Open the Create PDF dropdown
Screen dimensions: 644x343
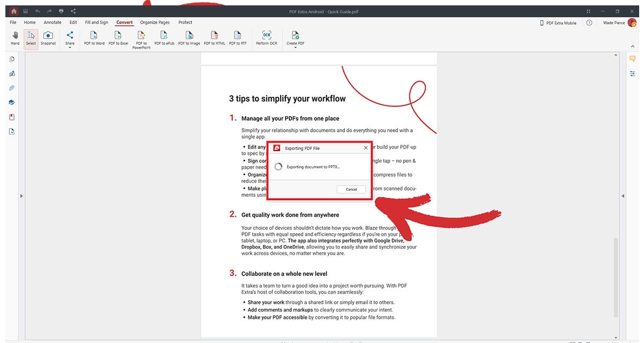click(295, 40)
